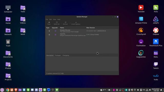Select the Google Chrome update row name
Viewport: 164px width, 92px height.
click(x=65, y=30)
